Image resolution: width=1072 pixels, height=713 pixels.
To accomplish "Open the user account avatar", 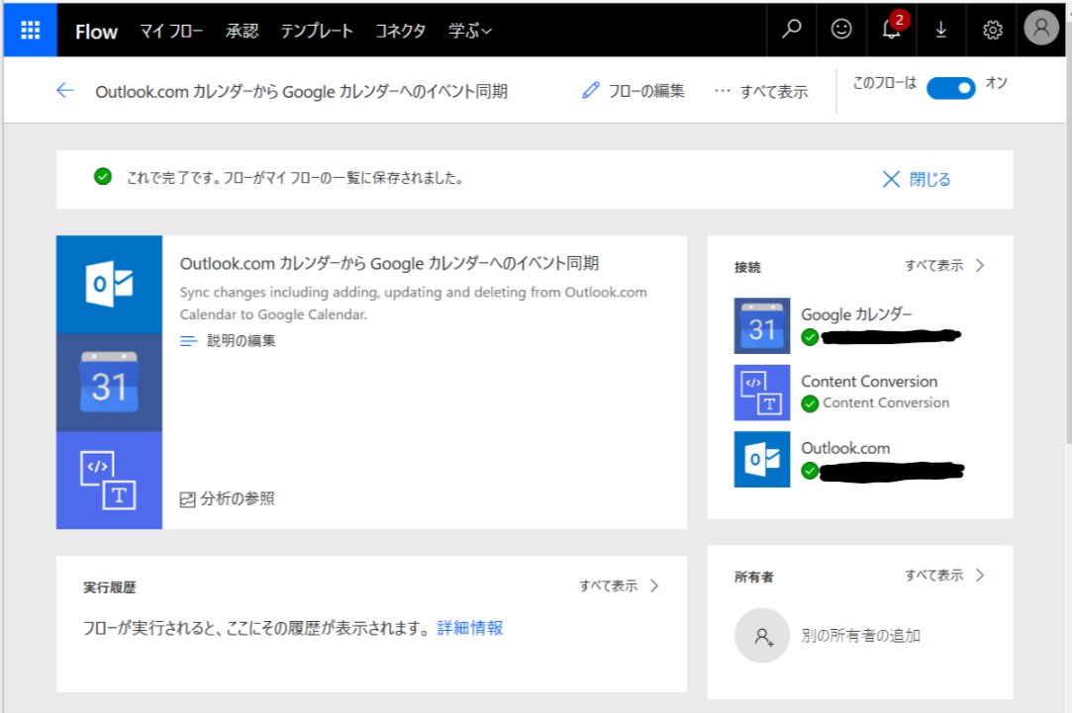I will [1040, 28].
